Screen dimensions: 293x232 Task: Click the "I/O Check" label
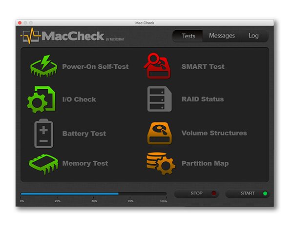(79, 99)
